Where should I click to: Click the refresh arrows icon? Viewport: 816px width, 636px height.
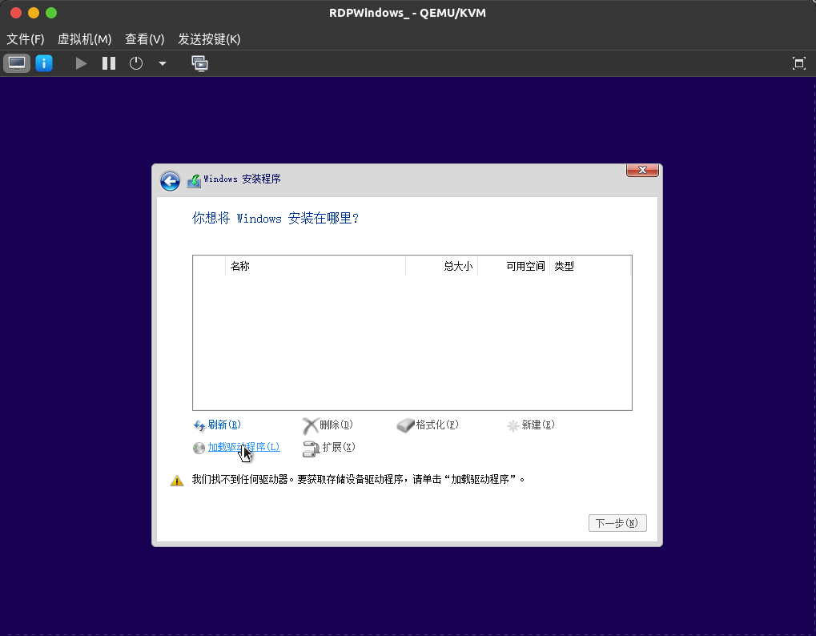pyautogui.click(x=199, y=425)
